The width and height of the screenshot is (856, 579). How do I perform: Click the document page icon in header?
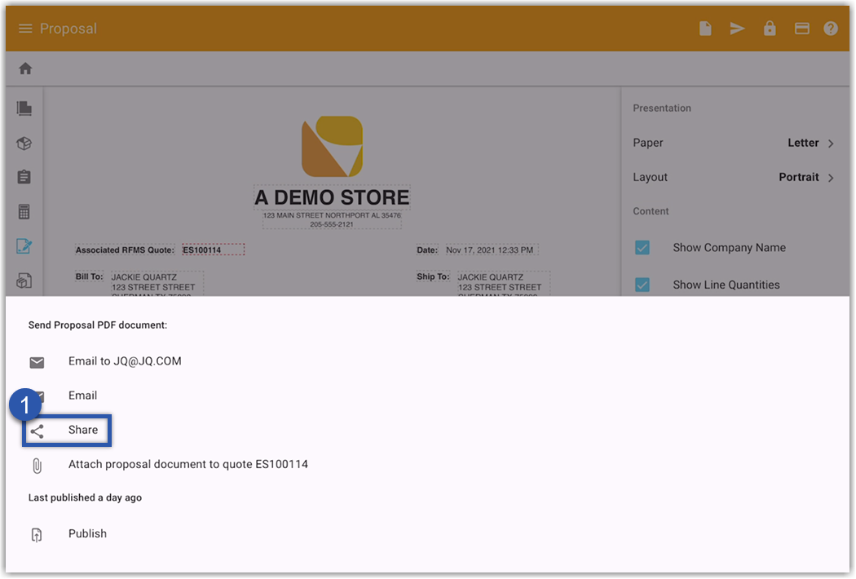705,29
